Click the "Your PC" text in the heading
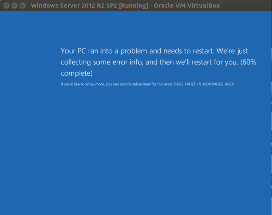Viewport: 272px width, 215px height. pos(73,51)
